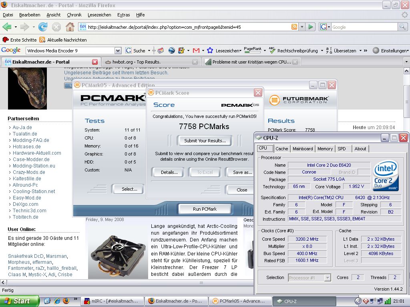Click the green Go arrow button
410x307 pixels.
pos(311,27)
